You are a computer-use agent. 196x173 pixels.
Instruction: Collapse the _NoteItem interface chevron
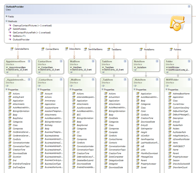pos(157,79)
